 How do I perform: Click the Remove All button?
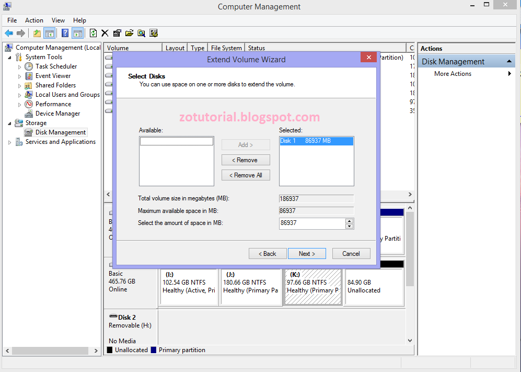246,175
